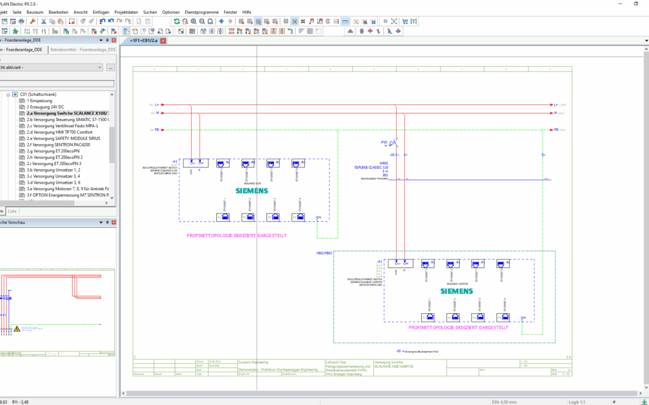
Task: Toggle grid D in the toolbar
Action: point(266,22)
